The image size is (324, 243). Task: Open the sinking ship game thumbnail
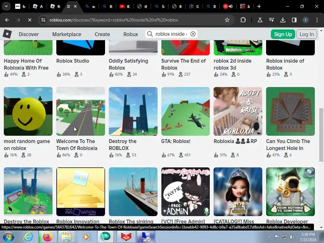click(x=133, y=191)
